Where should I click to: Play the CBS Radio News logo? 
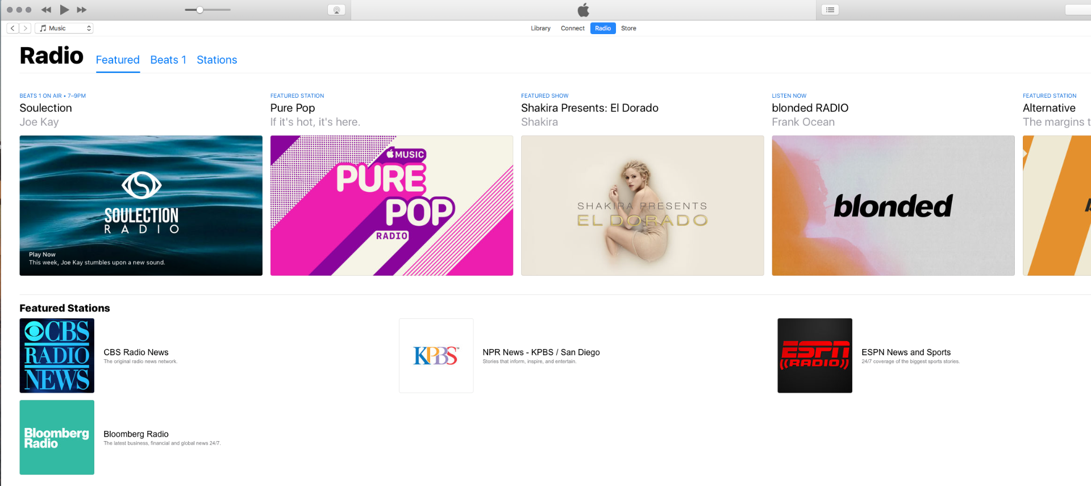(x=57, y=356)
